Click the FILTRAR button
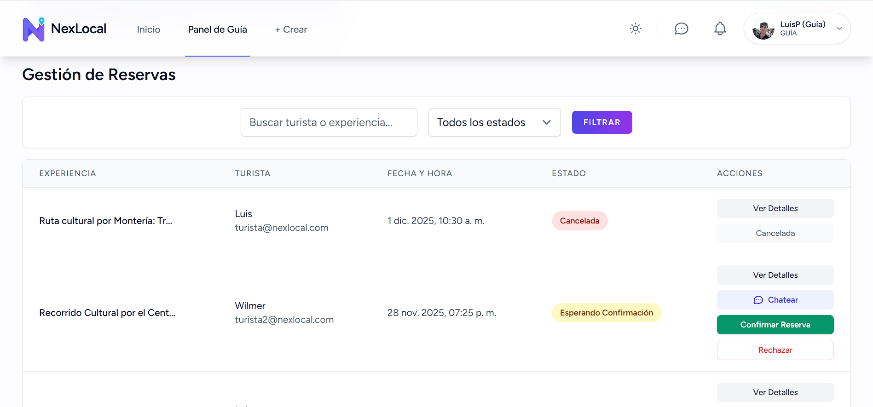Viewport: 873px width, 407px height. (602, 122)
